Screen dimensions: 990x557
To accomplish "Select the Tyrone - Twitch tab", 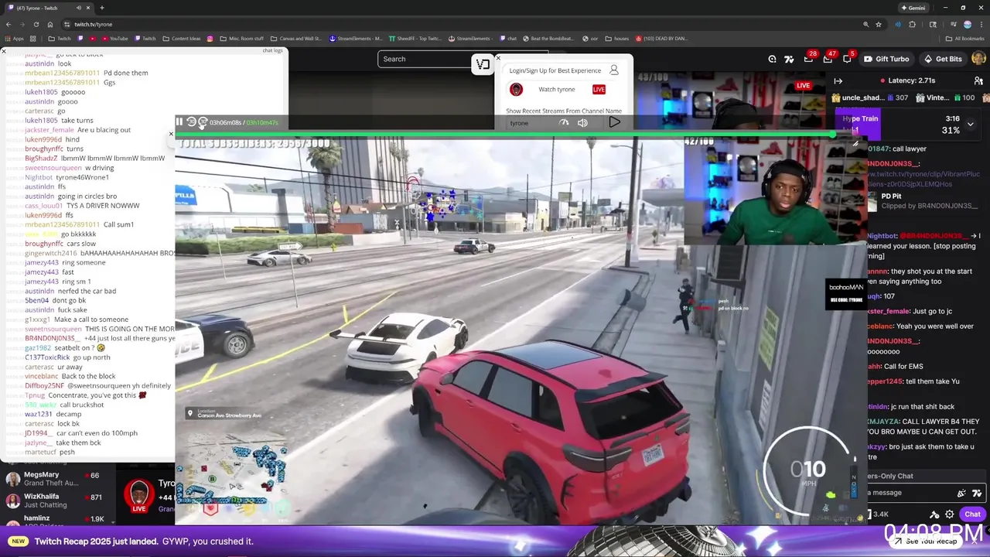I will (x=48, y=8).
